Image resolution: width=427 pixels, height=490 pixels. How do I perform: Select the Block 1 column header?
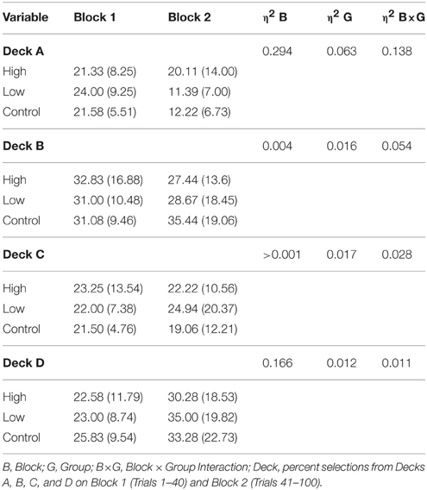pos(95,17)
